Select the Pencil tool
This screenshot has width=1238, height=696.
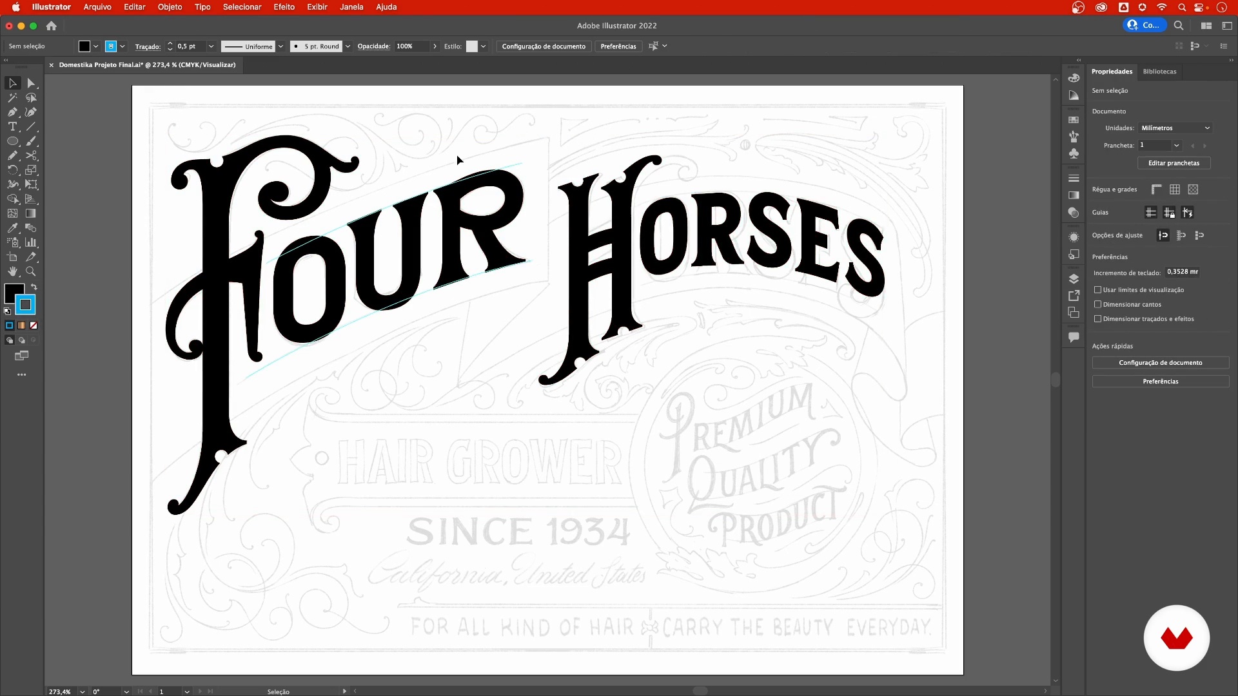(x=12, y=155)
